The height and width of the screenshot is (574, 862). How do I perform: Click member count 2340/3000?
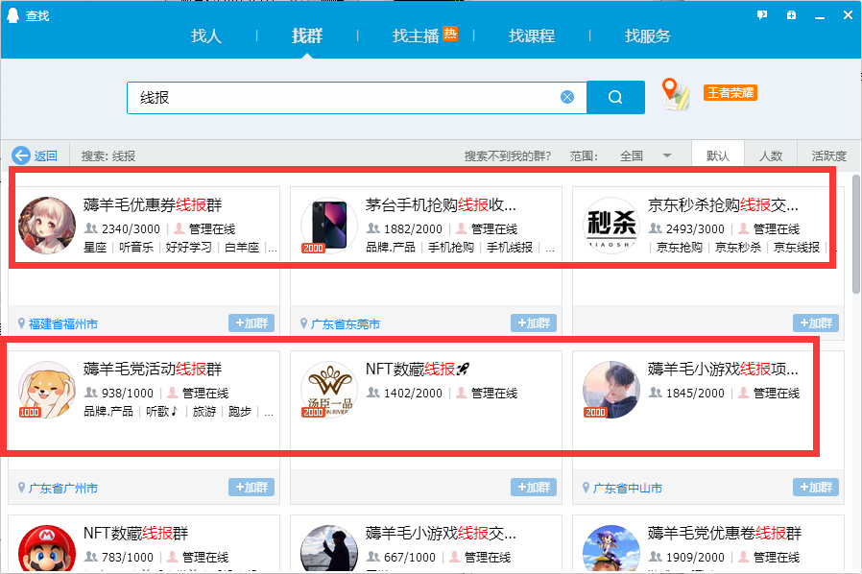coord(131,228)
